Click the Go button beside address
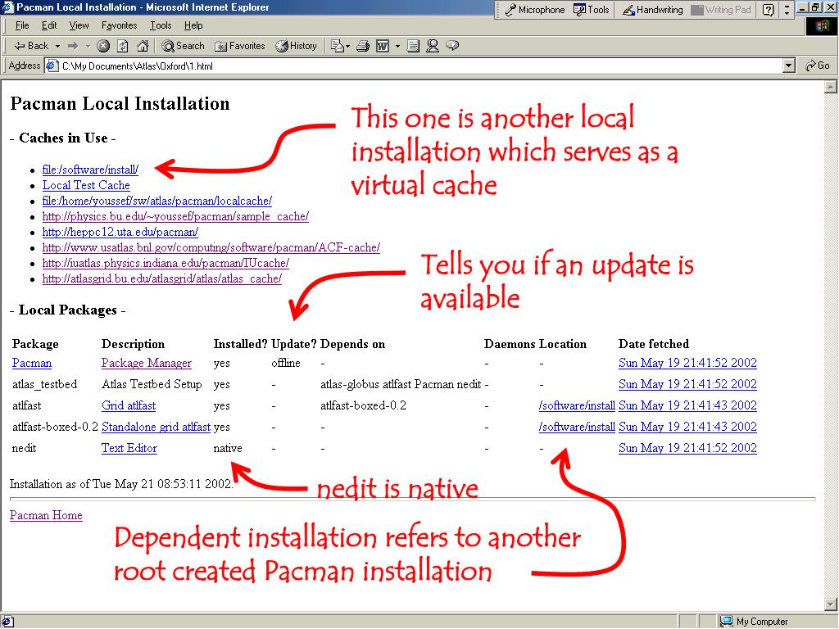 coord(818,66)
